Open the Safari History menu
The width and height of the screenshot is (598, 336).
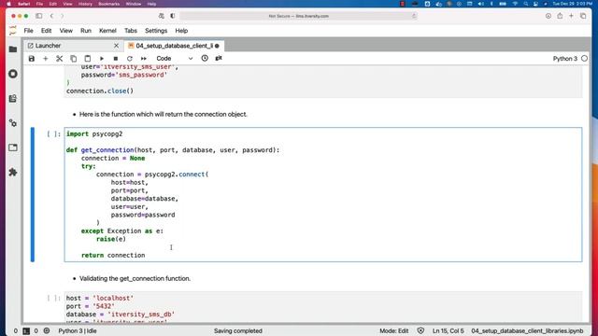coord(85,4)
